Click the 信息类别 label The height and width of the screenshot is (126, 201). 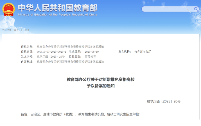(x=75, y=57)
